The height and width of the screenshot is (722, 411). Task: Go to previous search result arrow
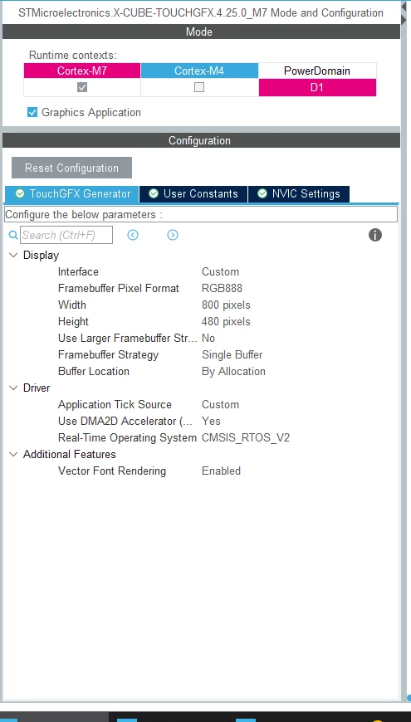pos(133,235)
